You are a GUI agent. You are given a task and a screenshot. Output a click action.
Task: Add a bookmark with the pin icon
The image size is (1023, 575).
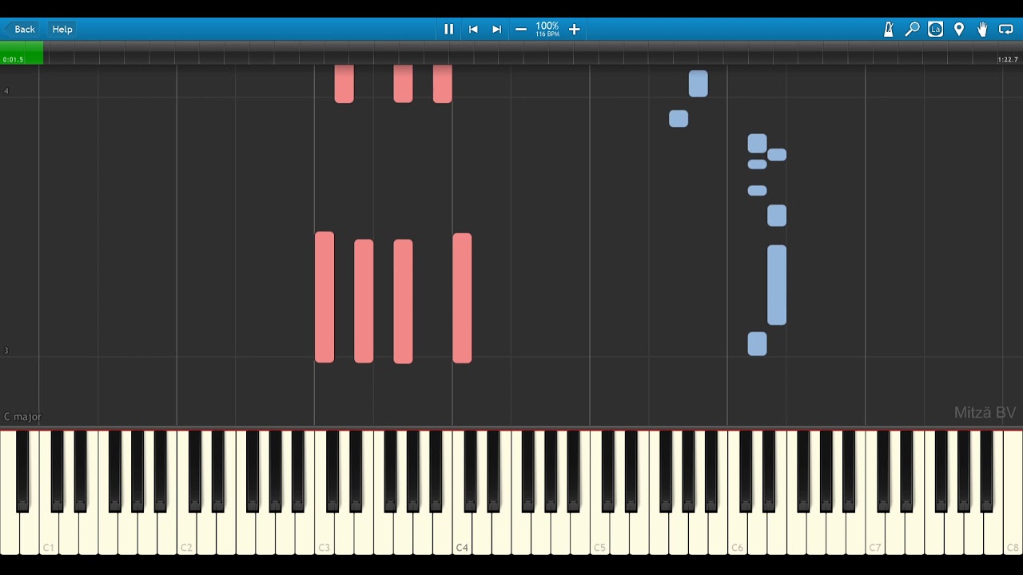[x=959, y=29]
